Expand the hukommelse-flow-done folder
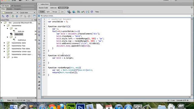 pos(5,48)
